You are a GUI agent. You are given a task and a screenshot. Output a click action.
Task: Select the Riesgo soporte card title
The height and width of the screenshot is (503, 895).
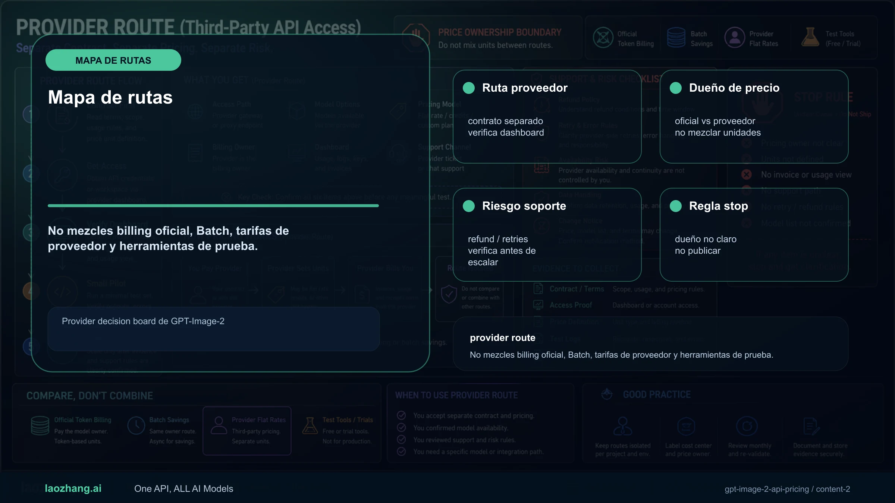[x=524, y=206]
